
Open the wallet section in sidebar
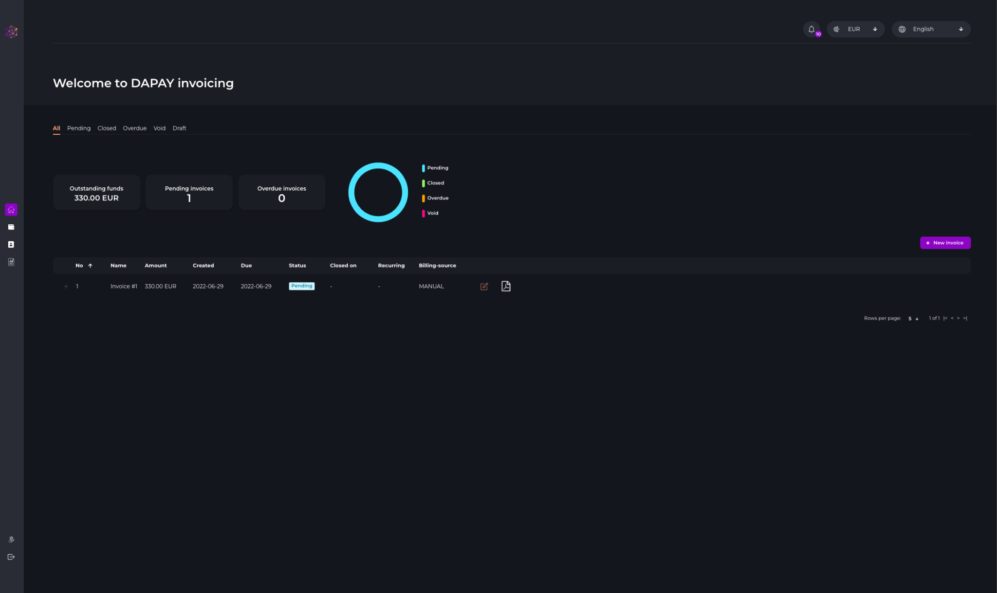(11, 227)
